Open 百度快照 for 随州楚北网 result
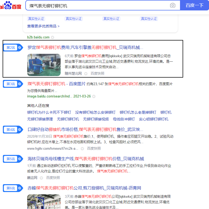This screenshot has height=209, width=209. point(97,73)
